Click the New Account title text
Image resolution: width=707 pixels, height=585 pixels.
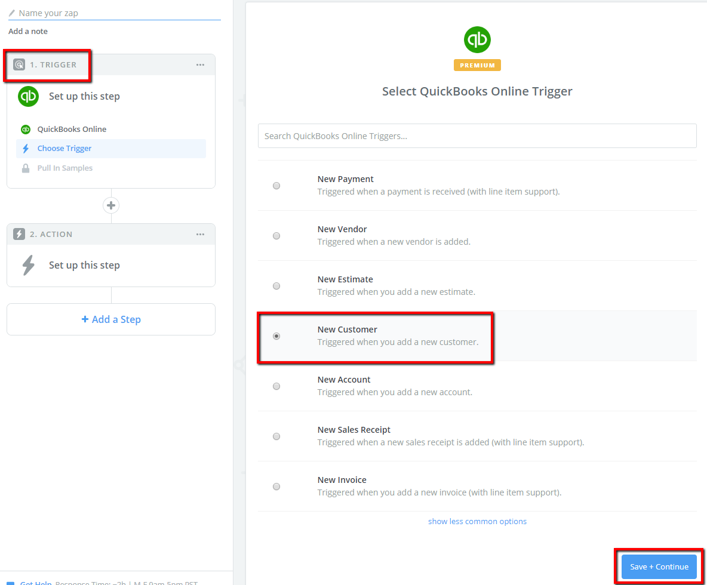tap(343, 380)
